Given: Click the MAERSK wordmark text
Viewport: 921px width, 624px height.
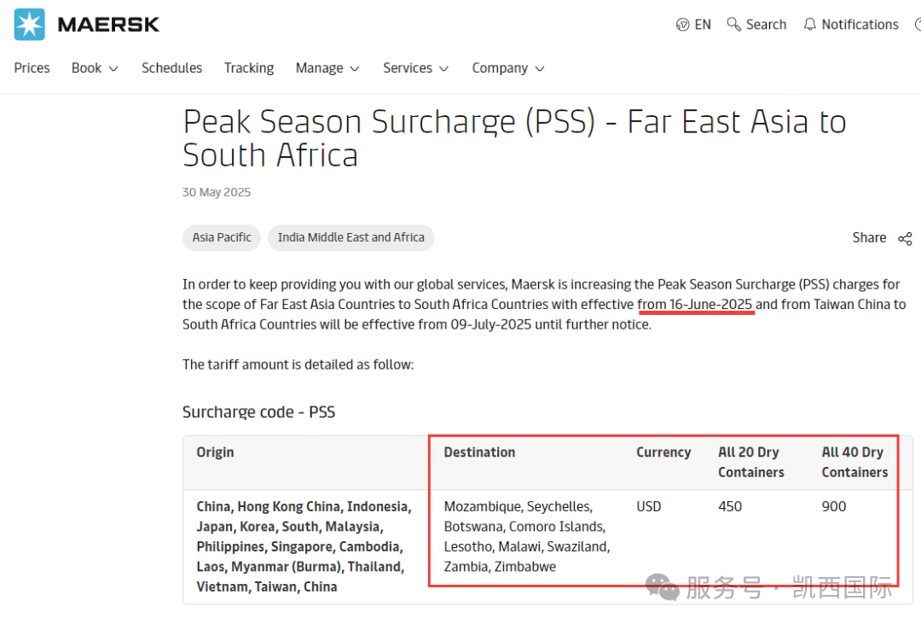Looking at the screenshot, I should [108, 25].
